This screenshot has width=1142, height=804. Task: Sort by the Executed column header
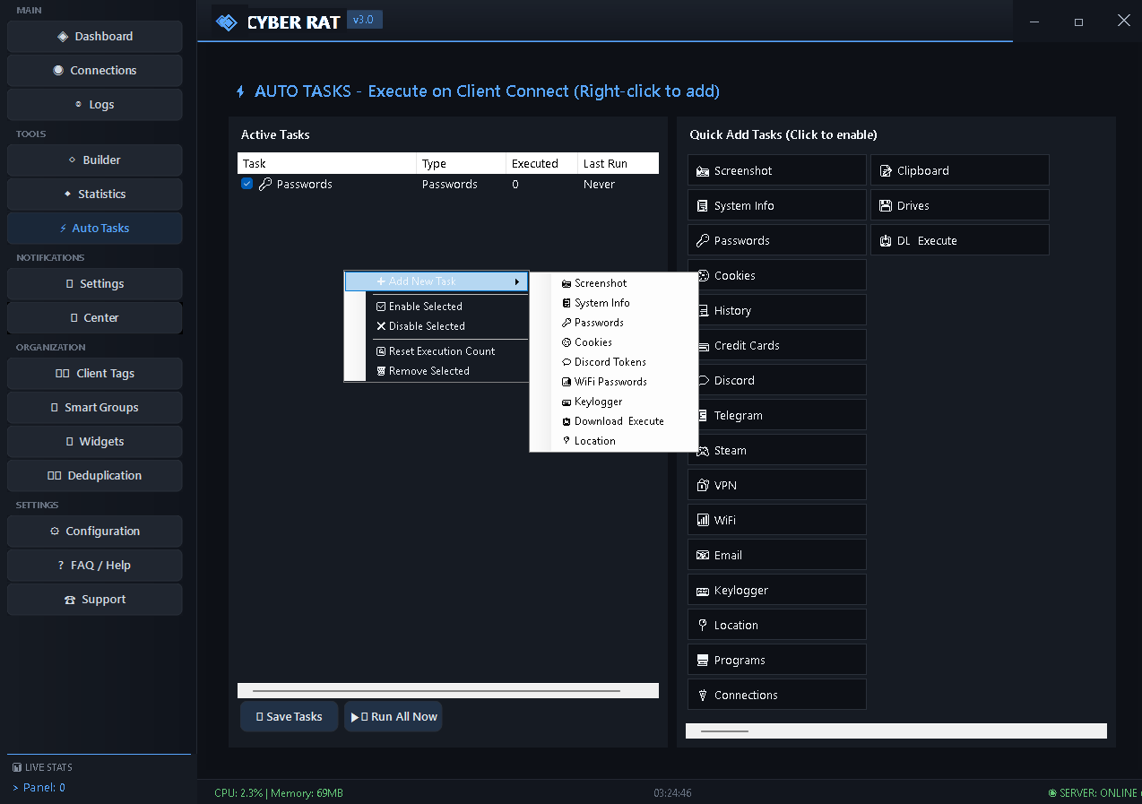[x=542, y=164]
